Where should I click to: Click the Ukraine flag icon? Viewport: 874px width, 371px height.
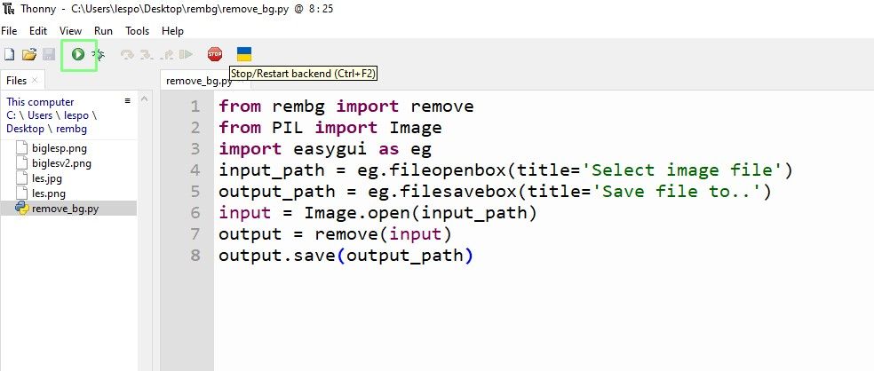click(x=244, y=54)
